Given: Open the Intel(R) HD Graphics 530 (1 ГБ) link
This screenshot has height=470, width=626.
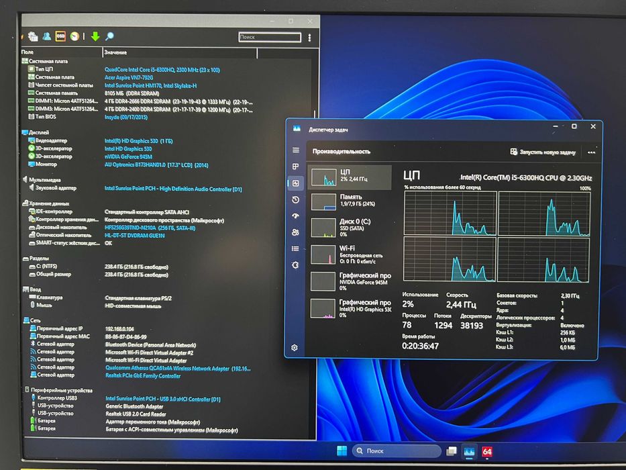Looking at the screenshot, I should 138,141.
